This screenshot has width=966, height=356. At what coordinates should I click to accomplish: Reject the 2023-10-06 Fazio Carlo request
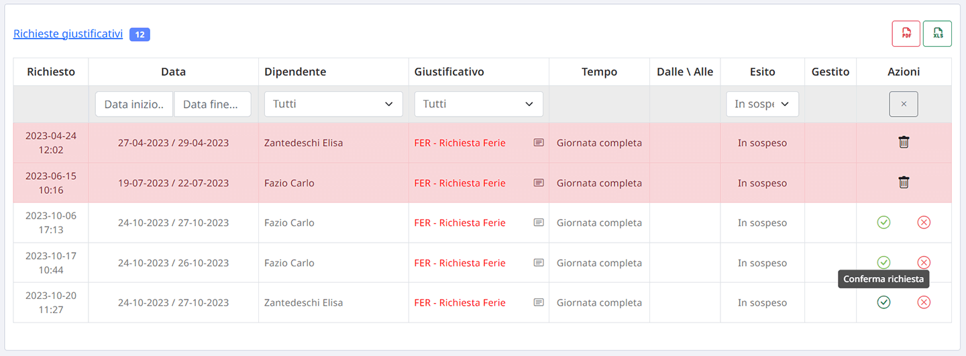coord(924,223)
